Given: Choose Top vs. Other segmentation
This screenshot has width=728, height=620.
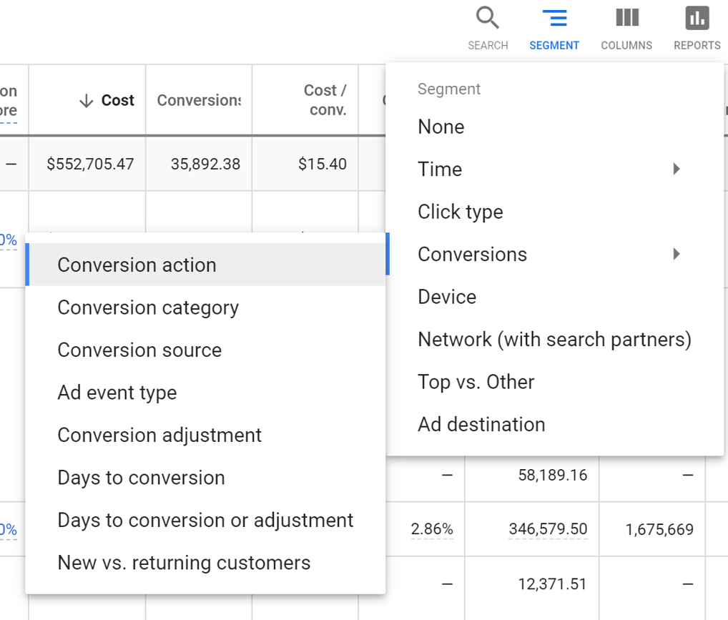Looking at the screenshot, I should pyautogui.click(x=475, y=382).
